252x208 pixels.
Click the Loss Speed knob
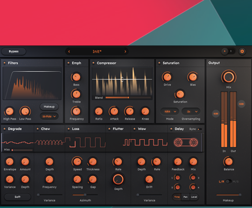(77, 161)
